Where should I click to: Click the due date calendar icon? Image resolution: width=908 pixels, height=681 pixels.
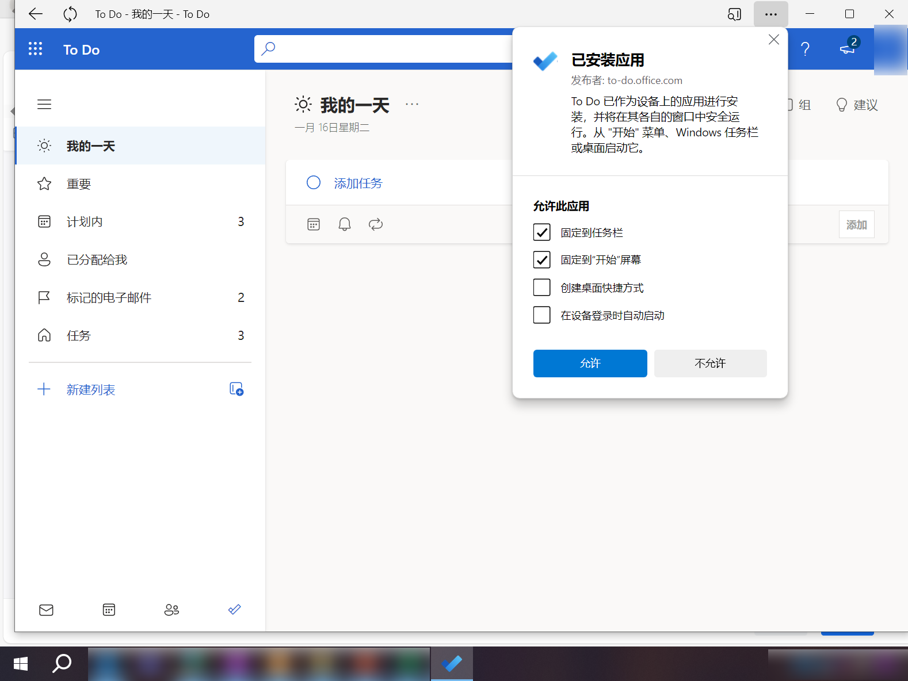click(x=314, y=224)
